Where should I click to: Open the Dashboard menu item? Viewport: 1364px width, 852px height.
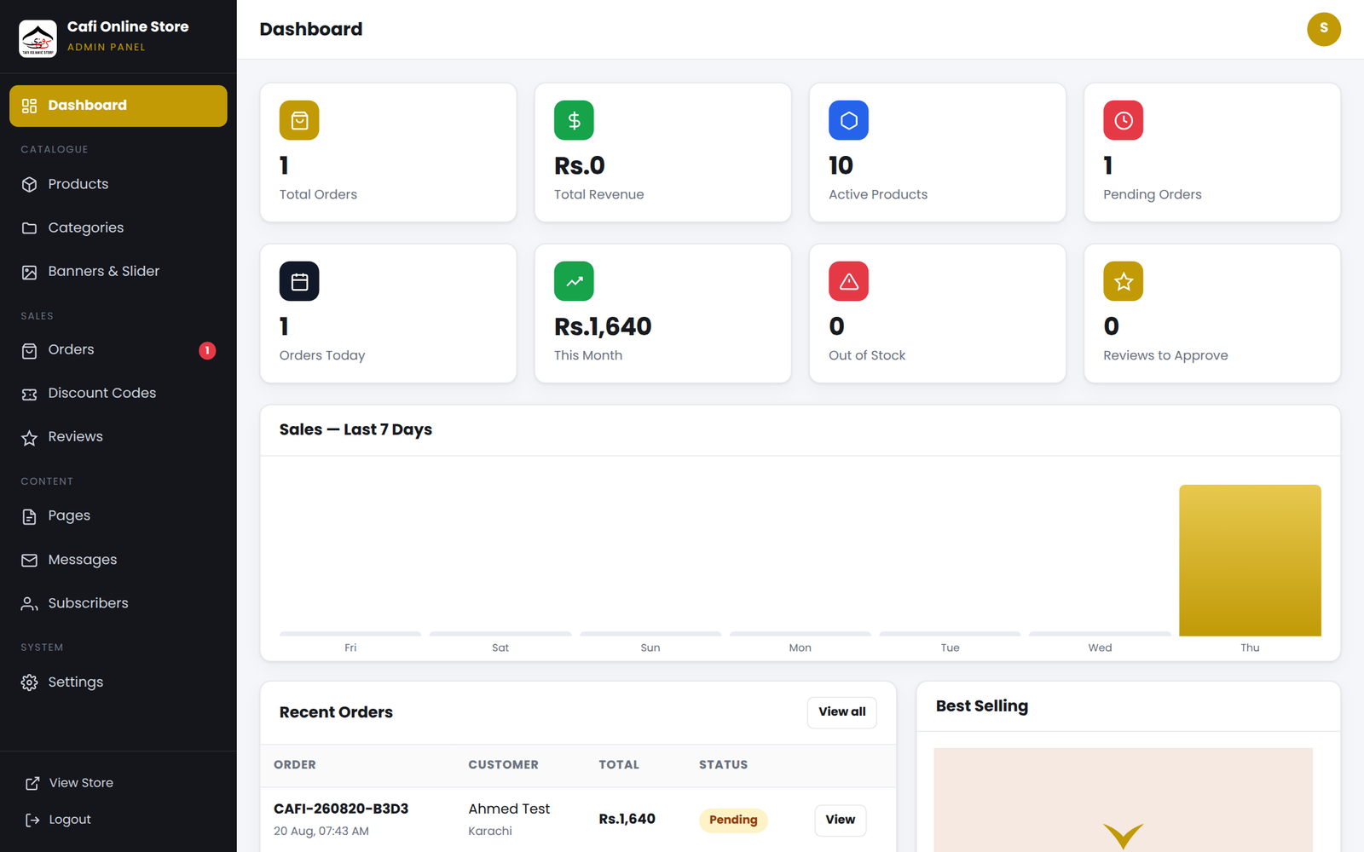coord(118,106)
